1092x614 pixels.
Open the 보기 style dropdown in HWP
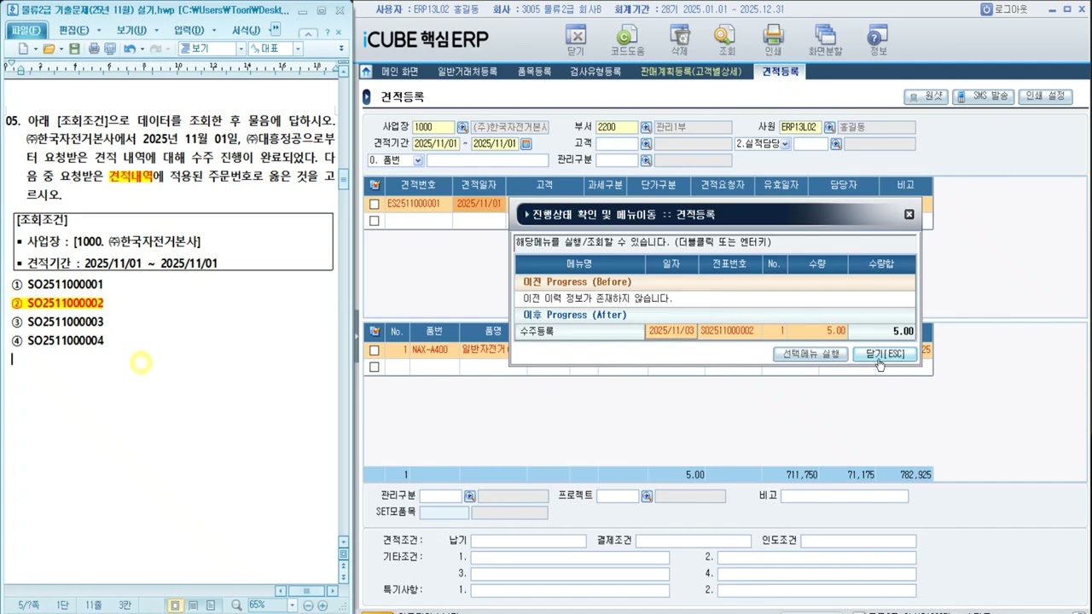[x=241, y=49]
